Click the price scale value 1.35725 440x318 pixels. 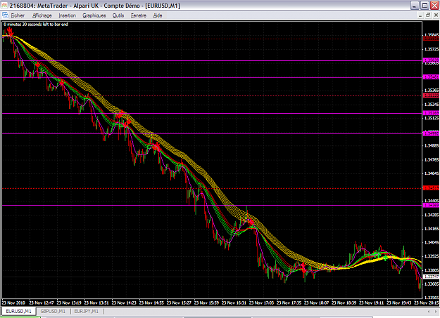(x=432, y=49)
